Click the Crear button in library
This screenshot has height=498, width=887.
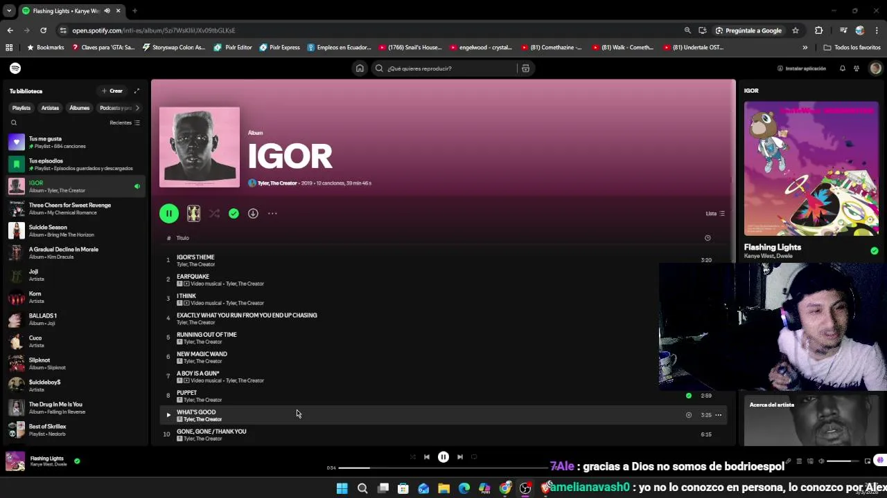coord(112,91)
